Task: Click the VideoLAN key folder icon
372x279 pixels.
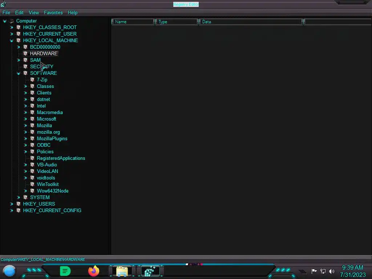Action: 32,171
